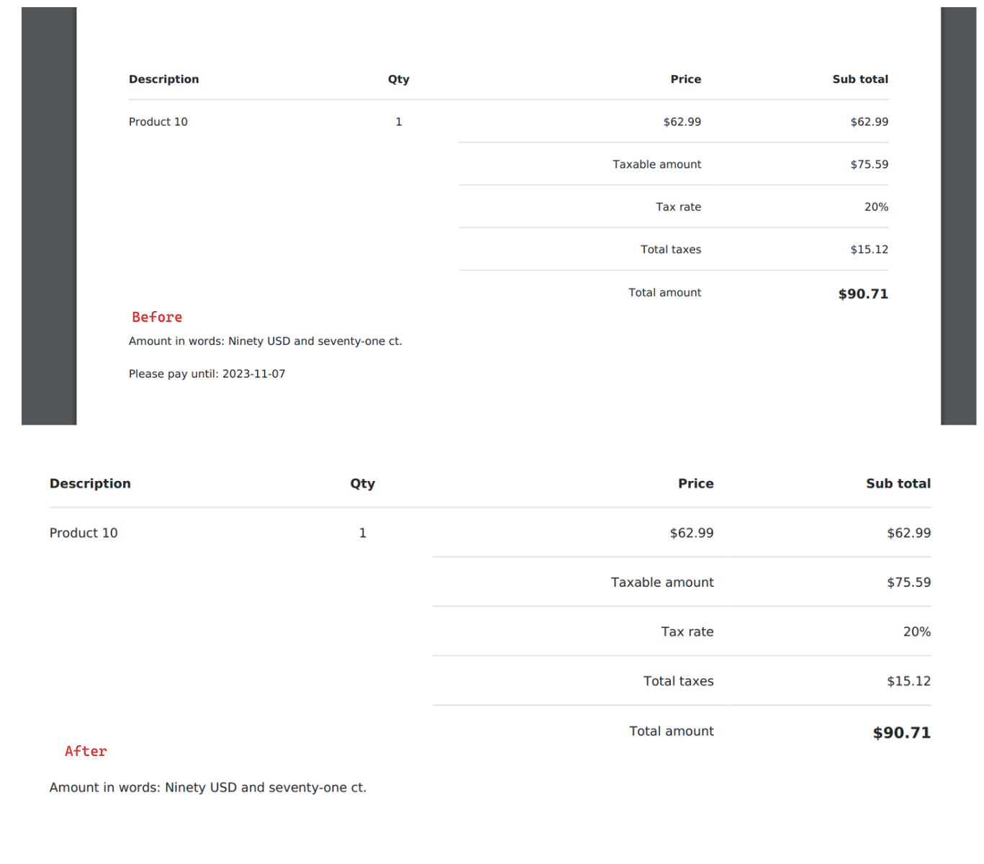Select the $15.12 total taxes in the Before invoice
Viewport: 984px width, 864px height.
pyautogui.click(x=869, y=250)
